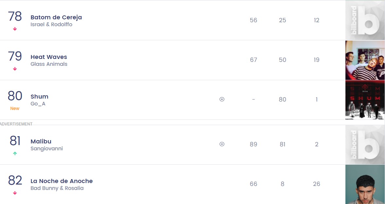
Task: Select the Malibu song title
Action: 41,141
